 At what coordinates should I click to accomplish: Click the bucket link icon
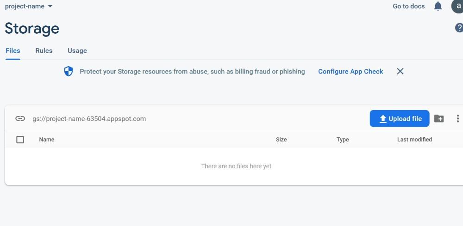coord(20,119)
